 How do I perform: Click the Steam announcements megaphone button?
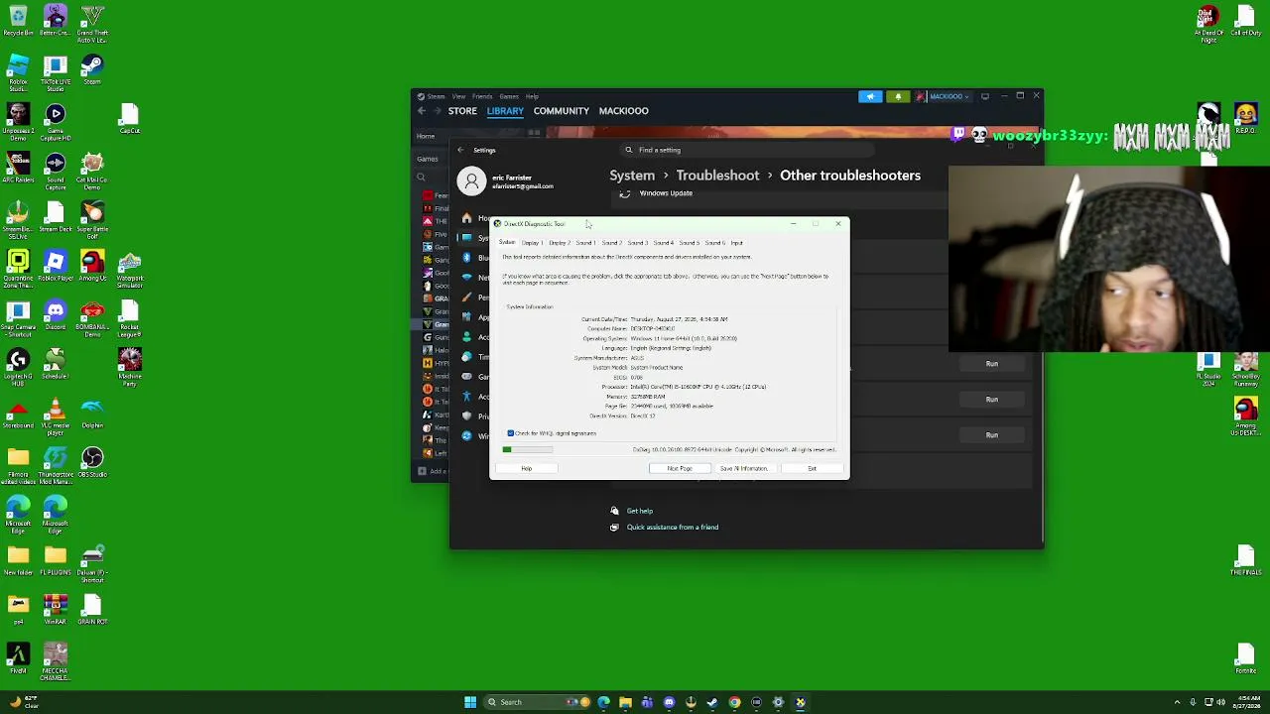pos(870,96)
